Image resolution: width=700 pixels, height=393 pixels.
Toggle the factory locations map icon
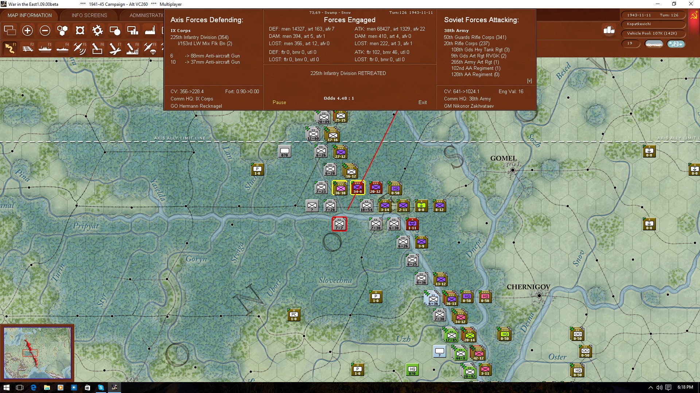[x=150, y=31]
